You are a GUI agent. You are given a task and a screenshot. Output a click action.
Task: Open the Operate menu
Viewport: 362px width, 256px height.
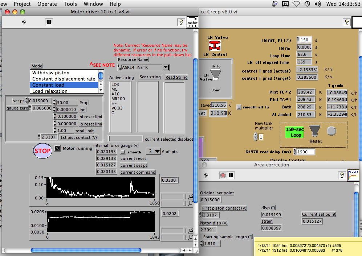coord(47,4)
